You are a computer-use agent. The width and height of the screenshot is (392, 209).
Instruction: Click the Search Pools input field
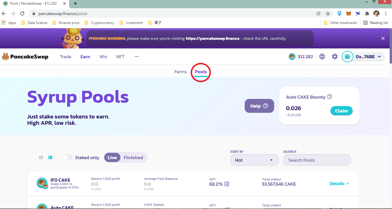tap(317, 160)
